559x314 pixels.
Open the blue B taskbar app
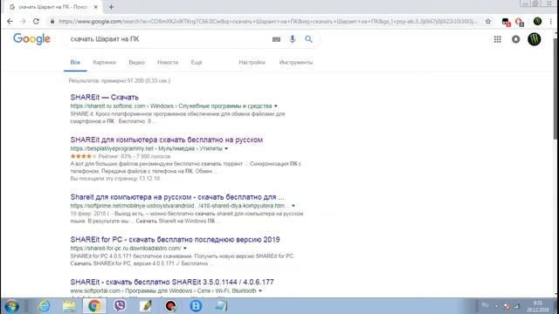coord(196,306)
